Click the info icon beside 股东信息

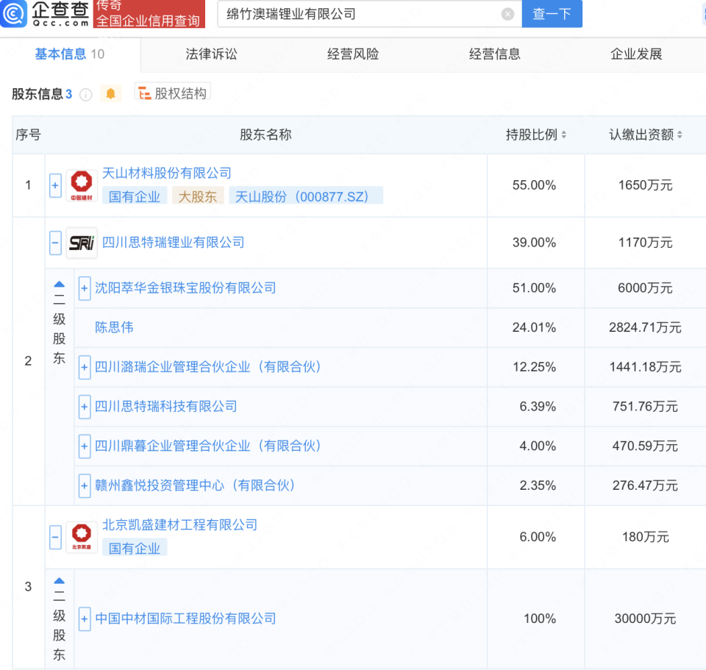85,95
